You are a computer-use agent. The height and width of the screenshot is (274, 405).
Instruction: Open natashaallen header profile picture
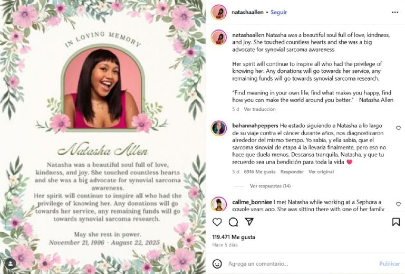[218, 12]
